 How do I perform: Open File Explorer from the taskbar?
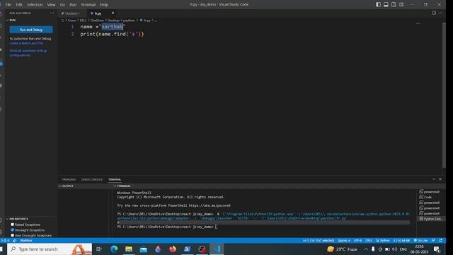[x=129, y=249]
